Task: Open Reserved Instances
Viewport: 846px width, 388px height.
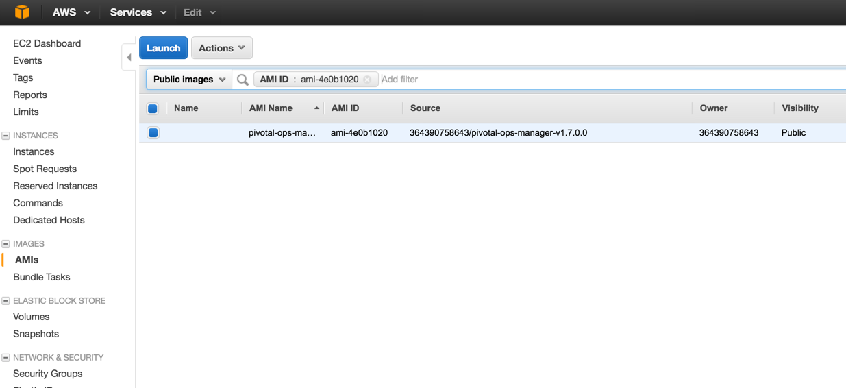Action: 55,186
